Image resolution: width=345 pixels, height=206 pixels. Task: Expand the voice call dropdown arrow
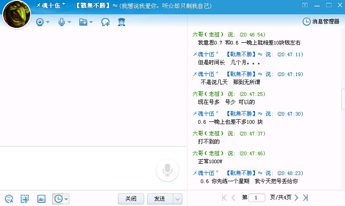[x=69, y=22]
